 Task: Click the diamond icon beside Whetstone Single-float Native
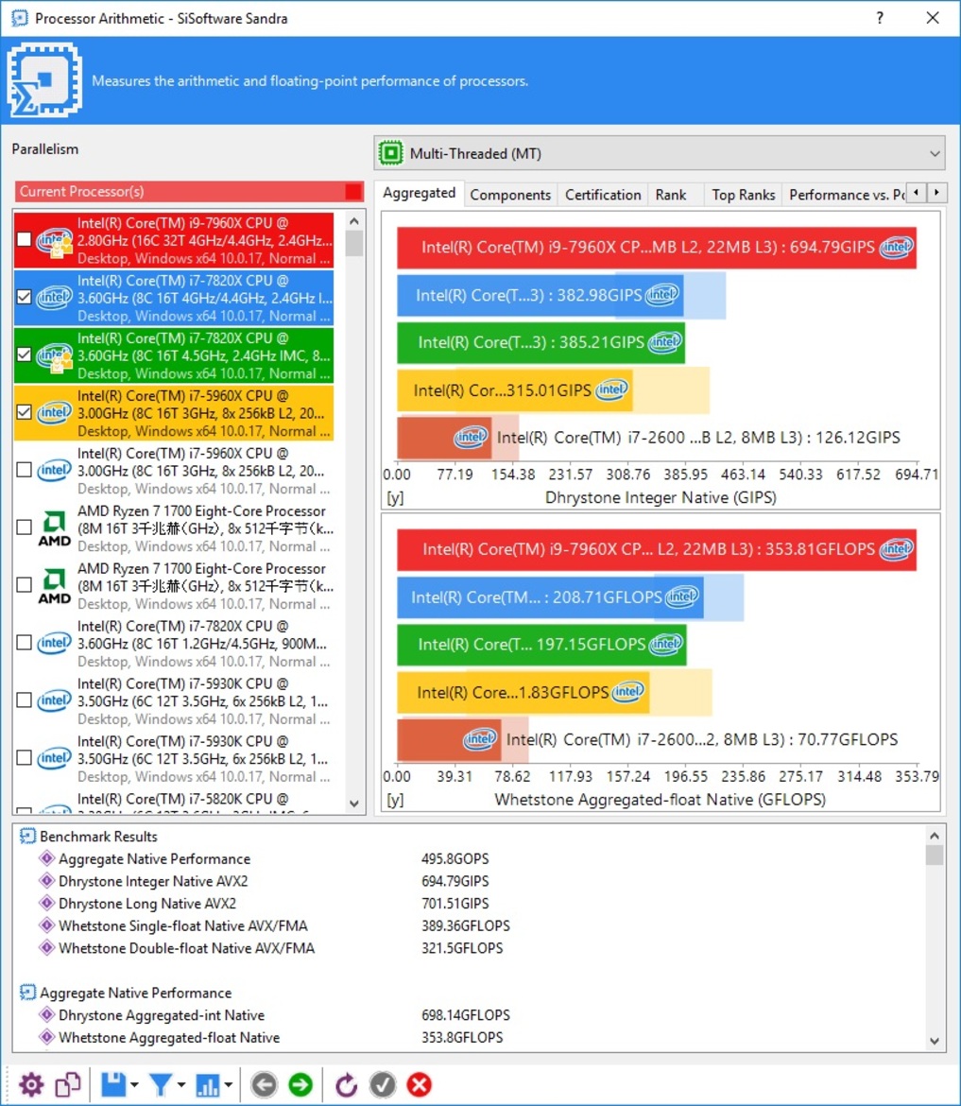click(x=46, y=925)
